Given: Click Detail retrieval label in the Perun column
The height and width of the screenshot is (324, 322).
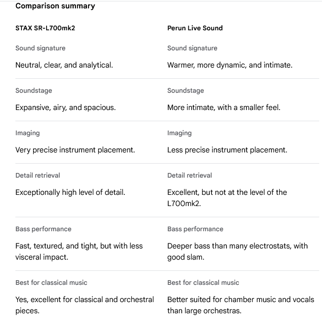Looking at the screenshot, I should click(189, 175).
